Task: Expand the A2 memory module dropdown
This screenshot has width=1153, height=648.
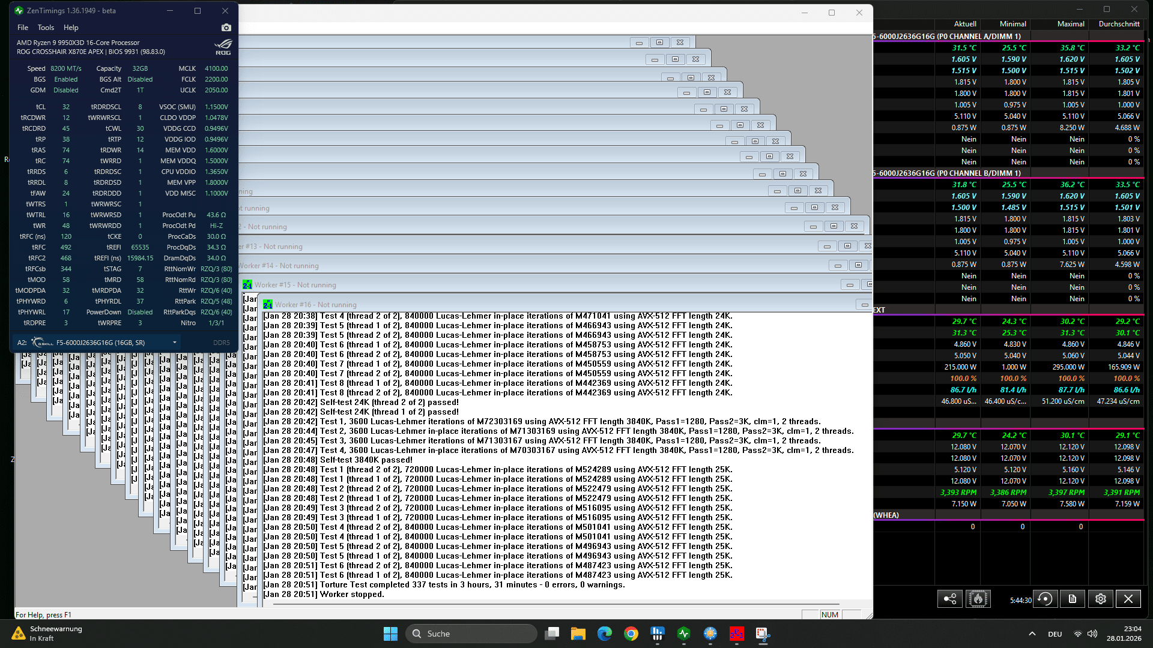Action: pyautogui.click(x=174, y=343)
